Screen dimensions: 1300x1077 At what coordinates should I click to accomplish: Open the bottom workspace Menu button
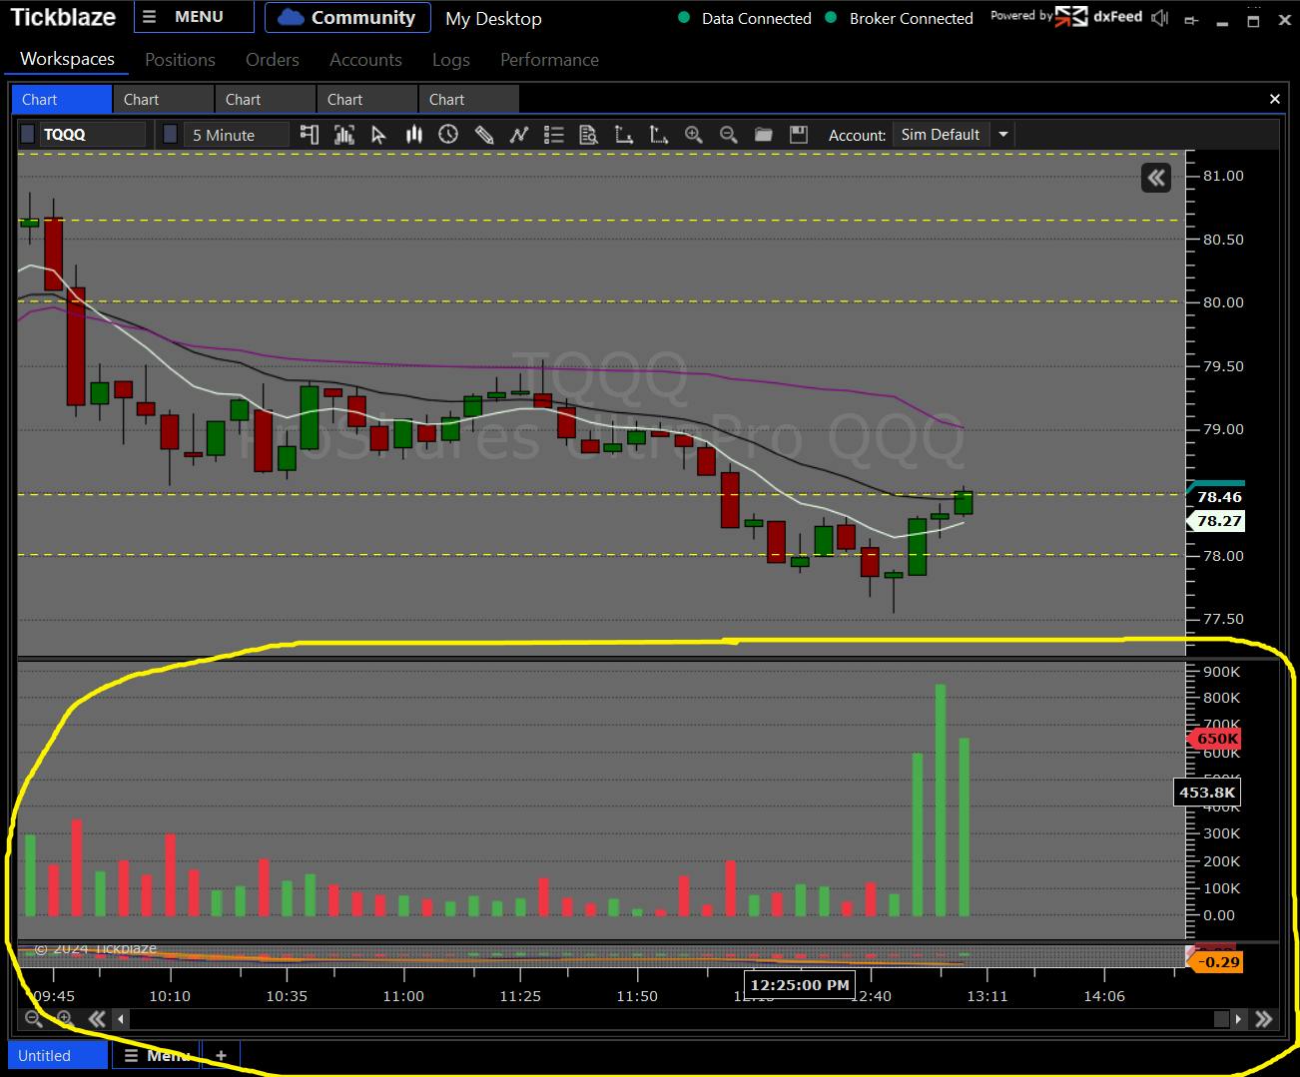[157, 1055]
